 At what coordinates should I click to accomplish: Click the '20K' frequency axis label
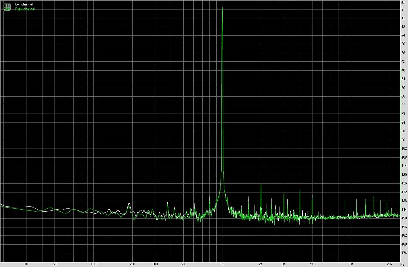(x=390, y=264)
